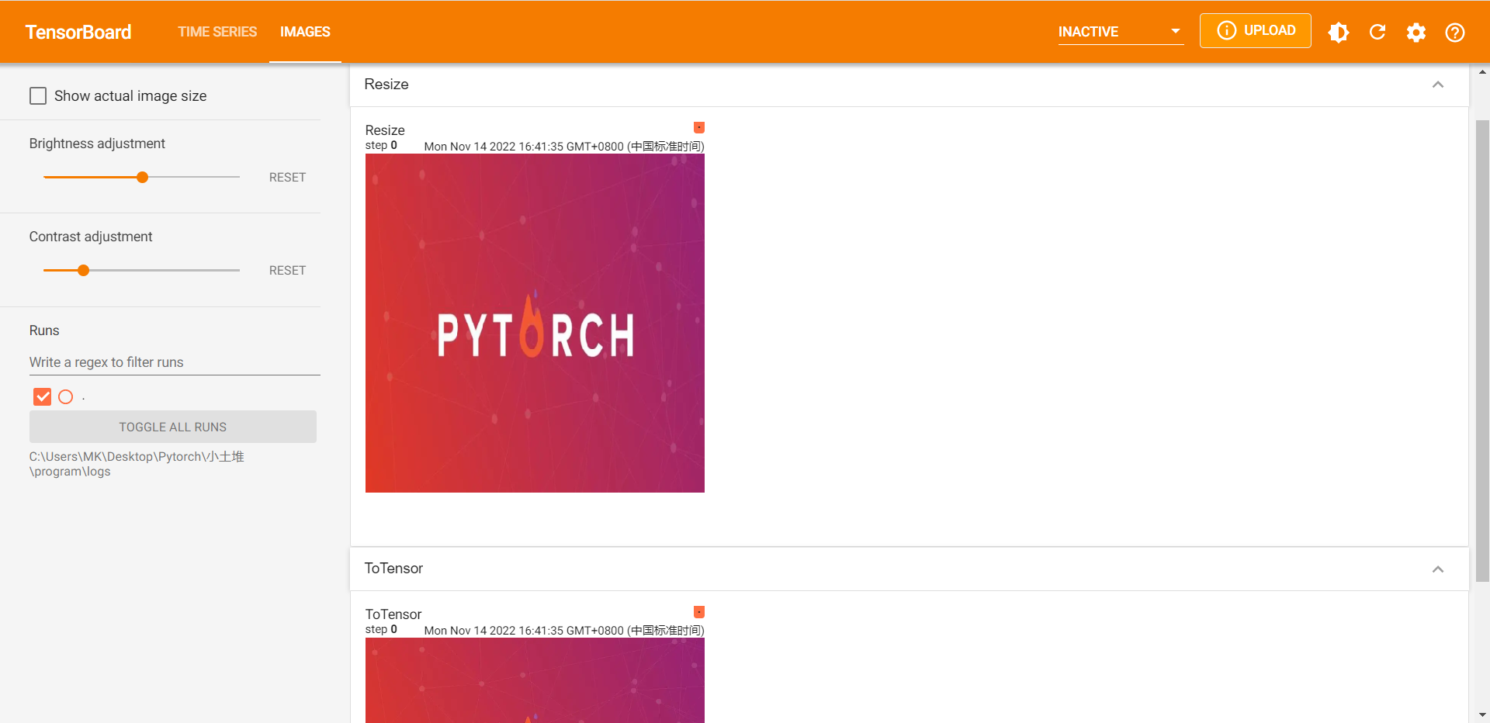The image size is (1490, 723).
Task: Click the scrollbar down arrow
Action: (1482, 715)
